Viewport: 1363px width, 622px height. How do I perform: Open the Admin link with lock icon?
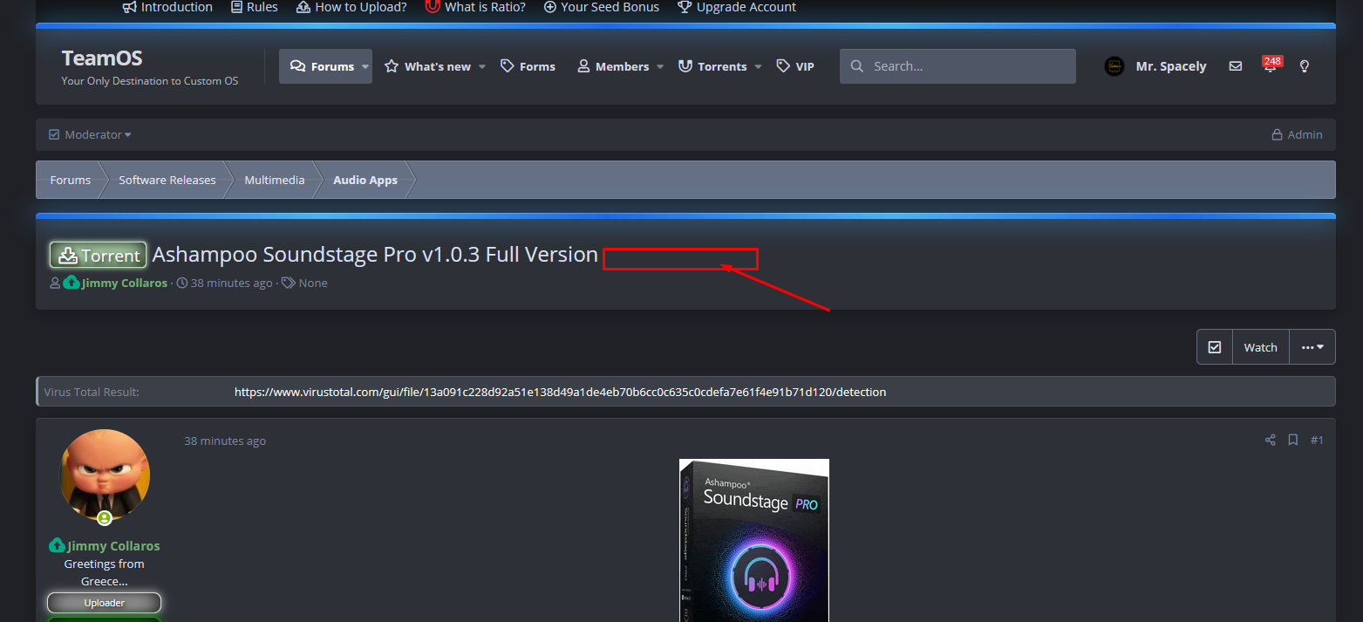click(x=1297, y=134)
